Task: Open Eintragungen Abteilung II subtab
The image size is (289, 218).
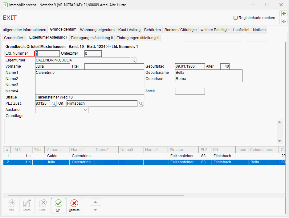Action: (92, 38)
